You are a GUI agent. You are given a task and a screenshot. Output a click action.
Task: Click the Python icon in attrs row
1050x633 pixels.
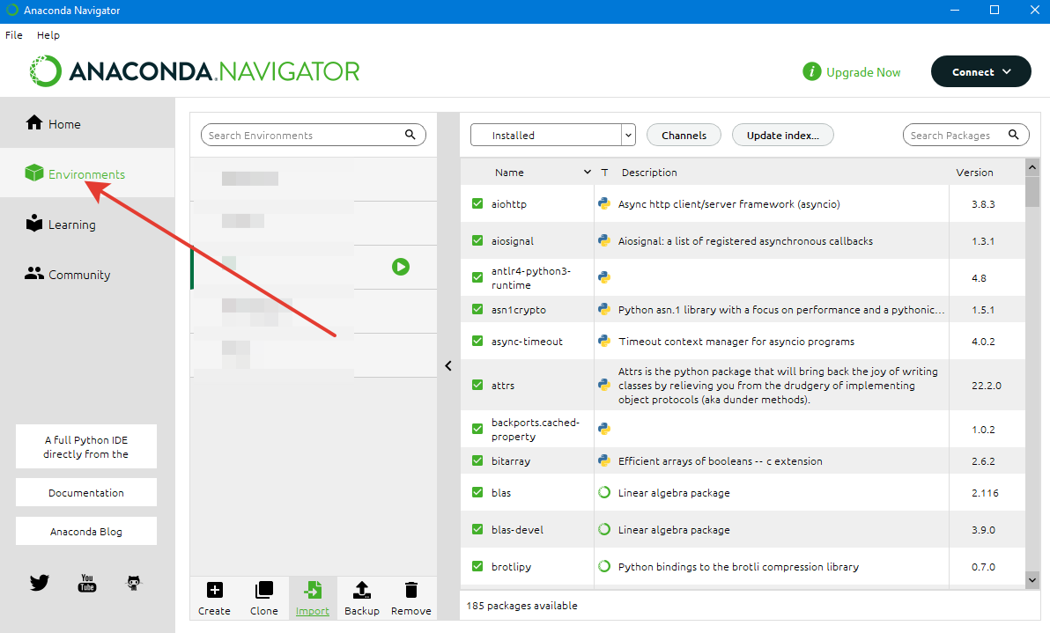coord(604,386)
